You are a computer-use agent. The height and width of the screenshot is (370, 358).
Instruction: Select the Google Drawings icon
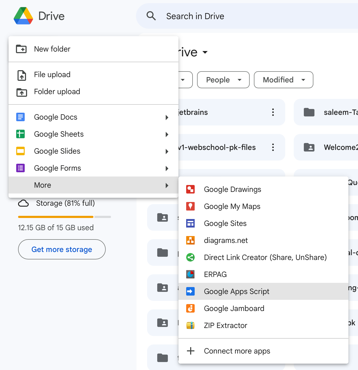tap(190, 189)
